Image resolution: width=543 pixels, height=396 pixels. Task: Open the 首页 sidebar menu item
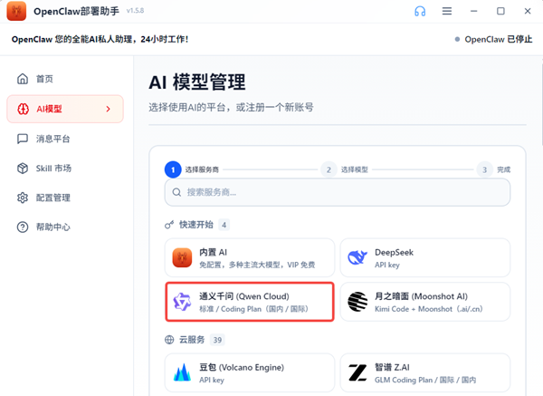65,79
